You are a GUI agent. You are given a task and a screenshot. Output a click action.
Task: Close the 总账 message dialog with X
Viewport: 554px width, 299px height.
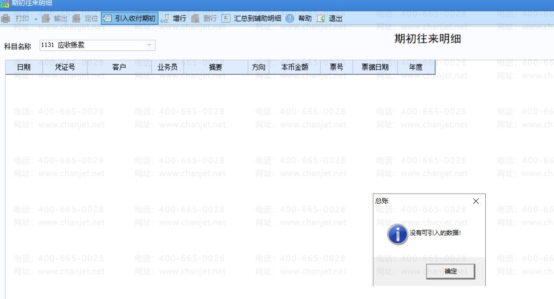[475, 202]
